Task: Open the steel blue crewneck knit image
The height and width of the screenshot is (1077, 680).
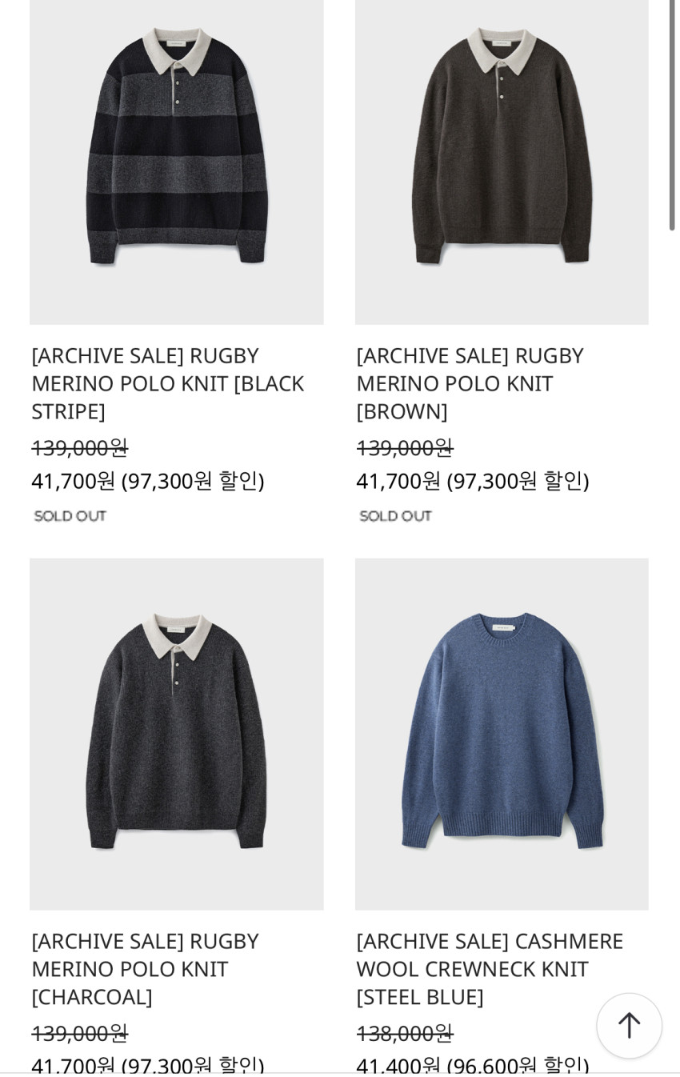Action: (x=502, y=734)
